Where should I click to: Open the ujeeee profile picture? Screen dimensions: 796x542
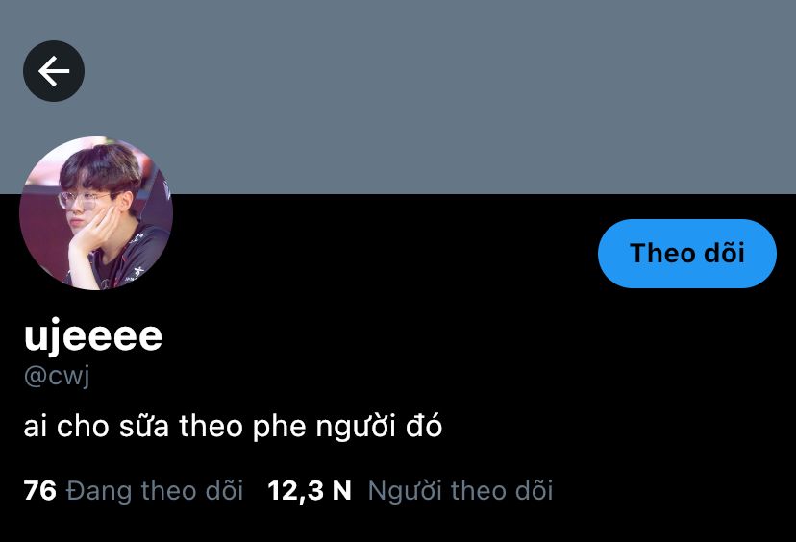click(96, 213)
